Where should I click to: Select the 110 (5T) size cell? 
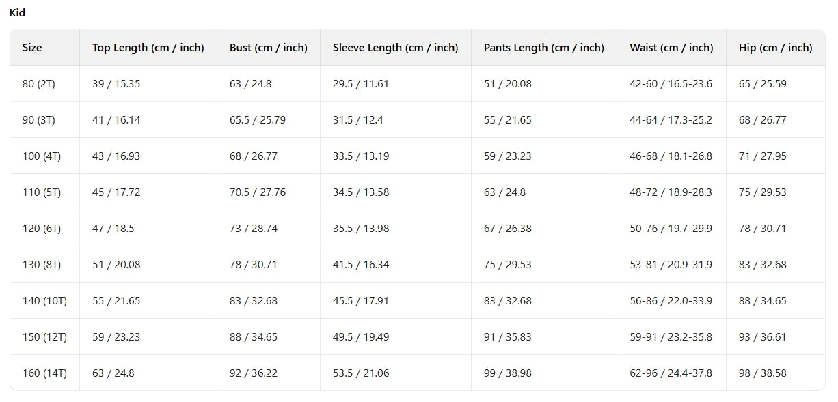coord(41,192)
